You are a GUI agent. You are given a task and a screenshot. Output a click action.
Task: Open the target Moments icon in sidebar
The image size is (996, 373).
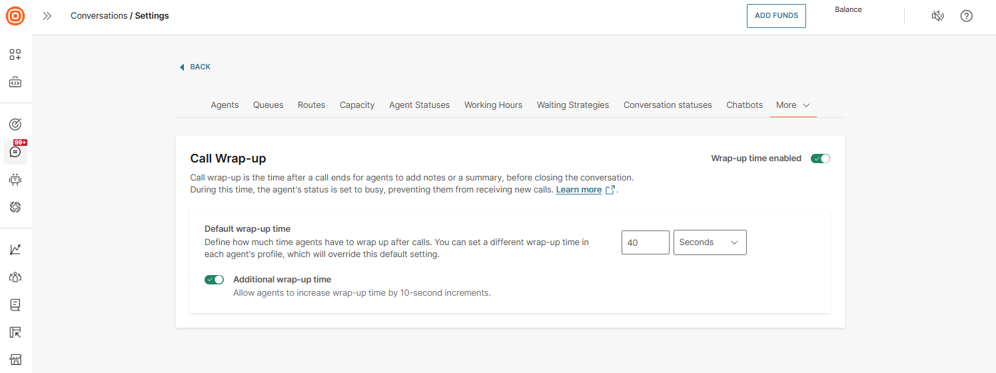15,124
